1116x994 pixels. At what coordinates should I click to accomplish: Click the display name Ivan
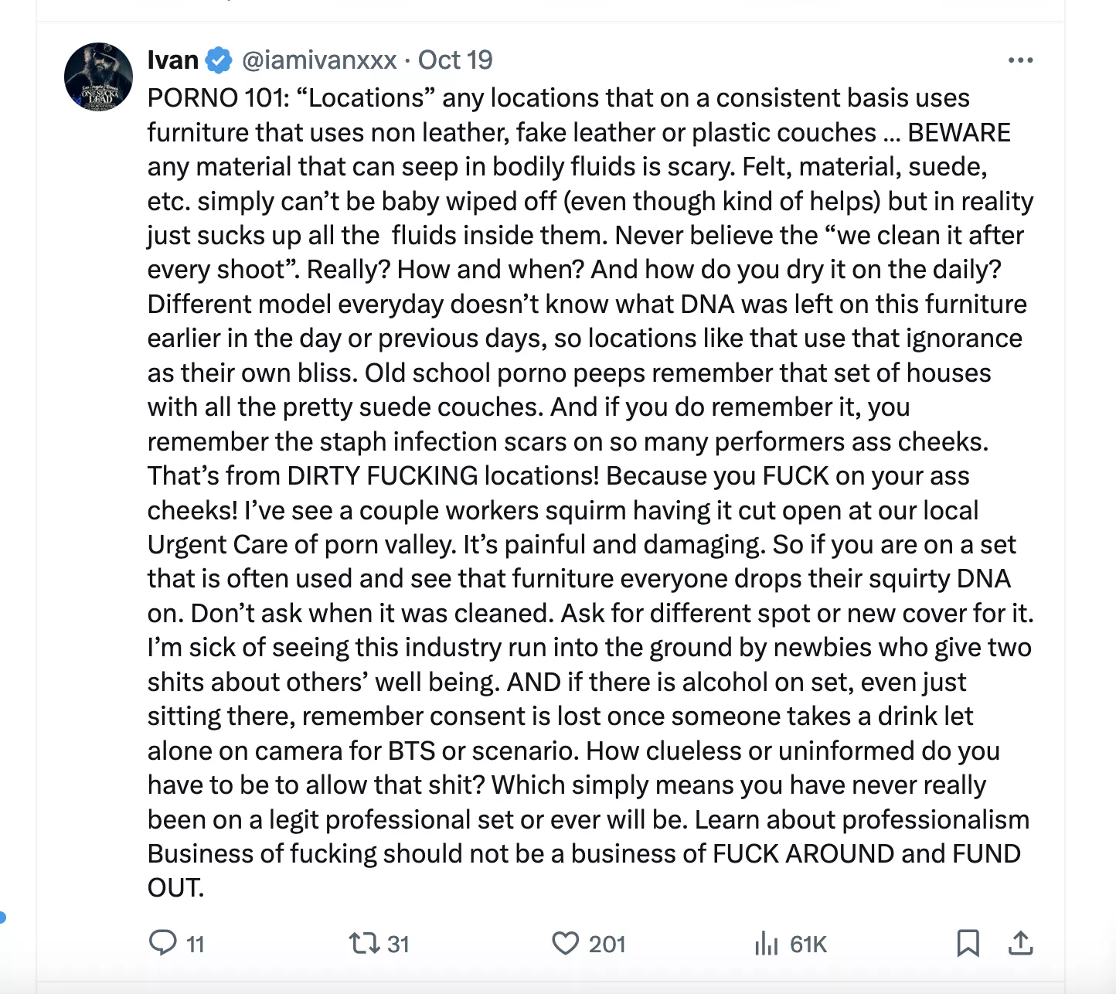[x=173, y=60]
